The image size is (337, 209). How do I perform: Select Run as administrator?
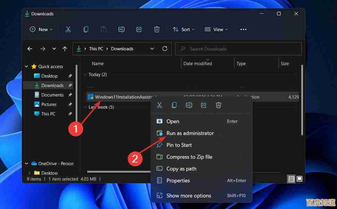pos(190,133)
